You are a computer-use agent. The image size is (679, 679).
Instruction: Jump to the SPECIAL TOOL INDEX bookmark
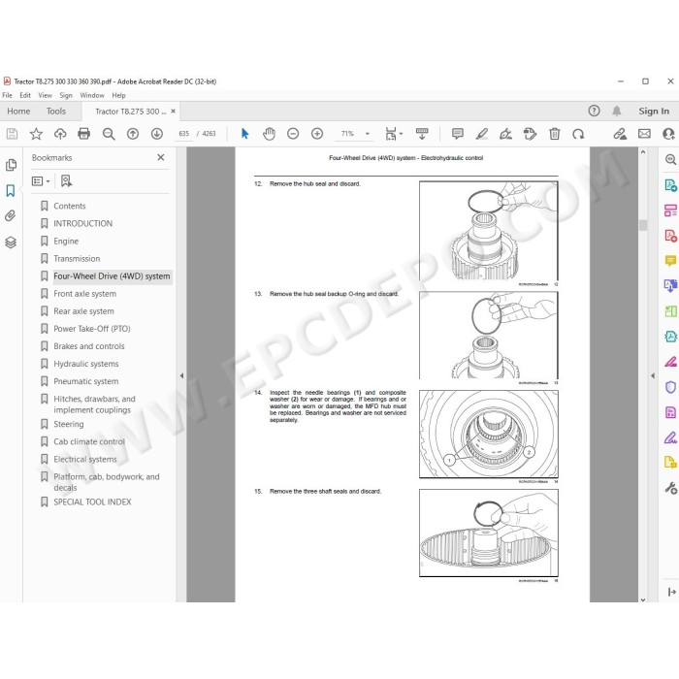tap(92, 501)
